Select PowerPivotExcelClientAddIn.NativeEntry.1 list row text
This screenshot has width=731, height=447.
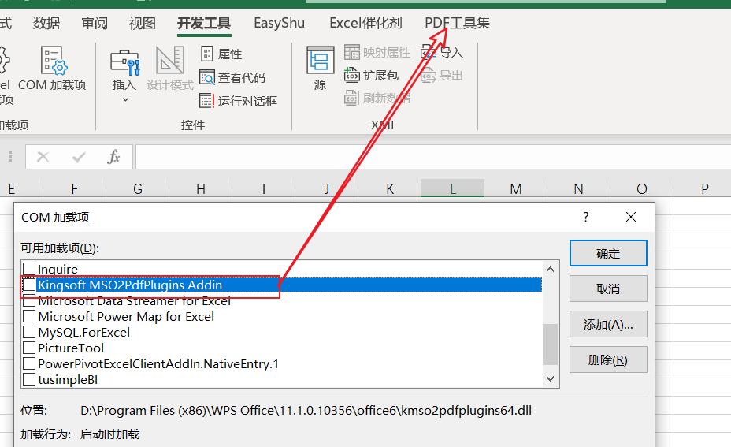(158, 364)
